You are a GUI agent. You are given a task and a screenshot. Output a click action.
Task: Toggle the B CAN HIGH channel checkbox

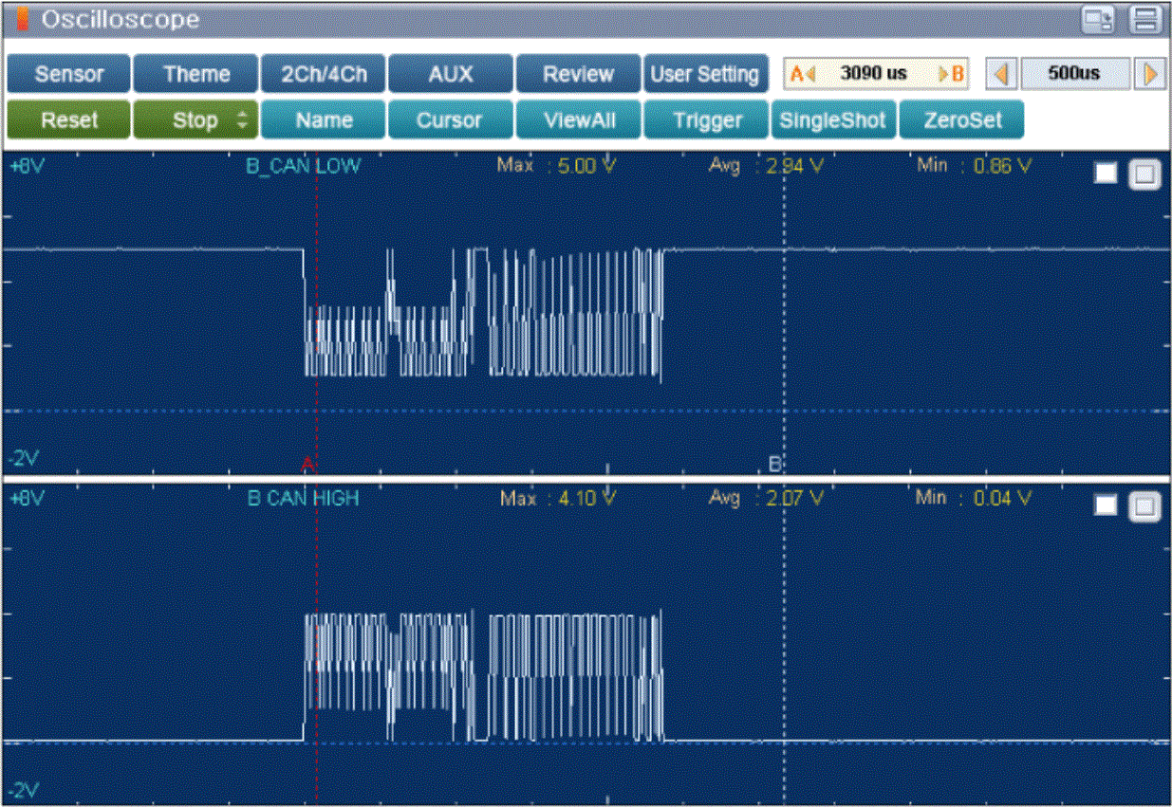(1106, 506)
